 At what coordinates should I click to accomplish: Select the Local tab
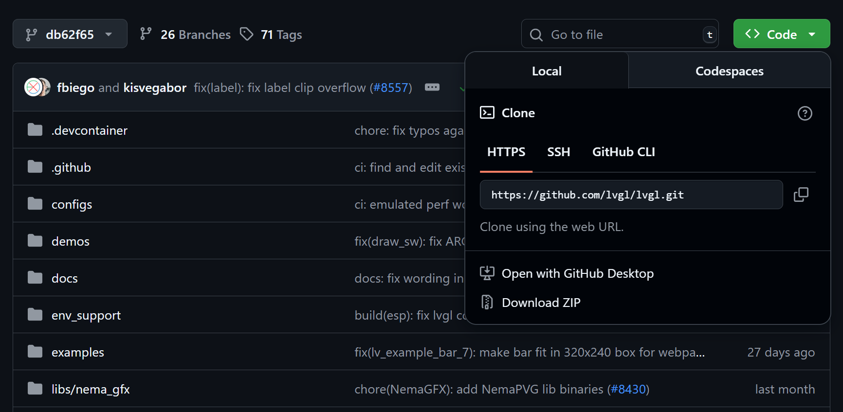coord(547,71)
